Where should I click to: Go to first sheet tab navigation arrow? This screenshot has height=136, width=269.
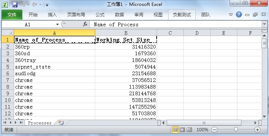5,123
